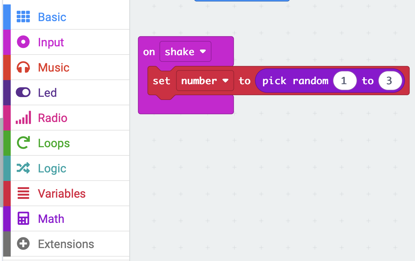Click the Input circle icon

(23, 42)
